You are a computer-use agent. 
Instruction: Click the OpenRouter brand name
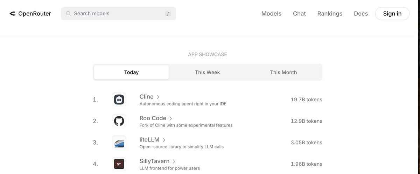(x=35, y=14)
